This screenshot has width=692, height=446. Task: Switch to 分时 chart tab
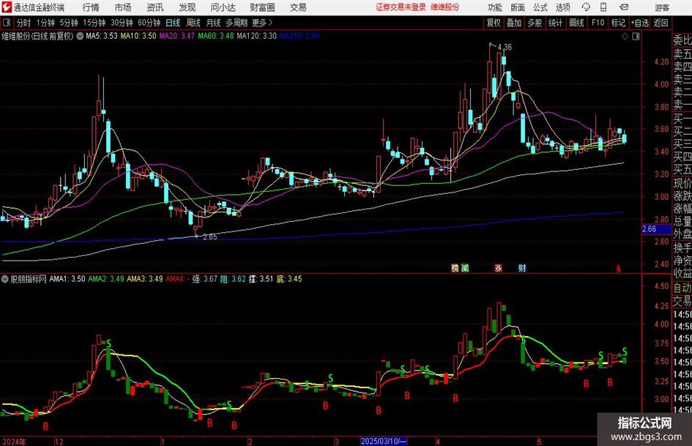point(23,23)
